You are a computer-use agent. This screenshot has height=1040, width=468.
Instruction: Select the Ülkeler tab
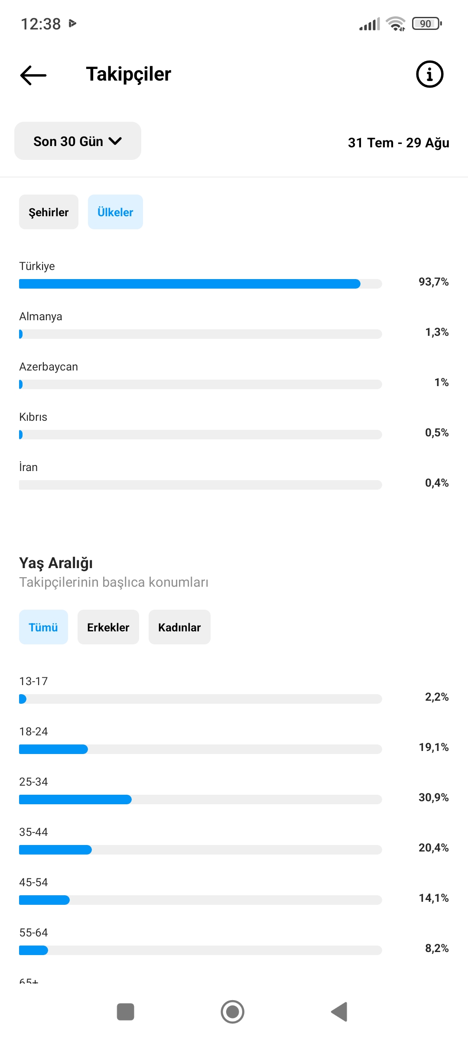click(115, 212)
